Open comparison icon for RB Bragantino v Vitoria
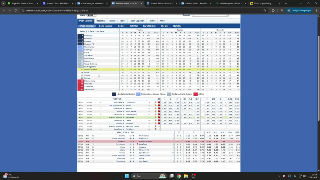Viewport: 320px width, 180px height. tap(155, 105)
